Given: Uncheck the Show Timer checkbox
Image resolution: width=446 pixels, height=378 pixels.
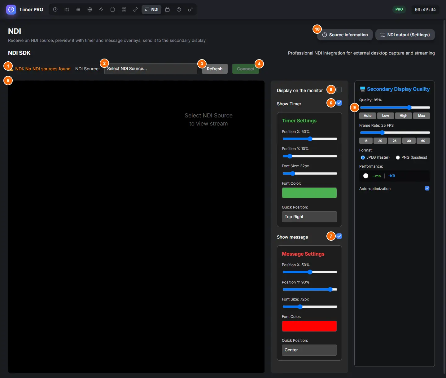Looking at the screenshot, I should pyautogui.click(x=339, y=103).
